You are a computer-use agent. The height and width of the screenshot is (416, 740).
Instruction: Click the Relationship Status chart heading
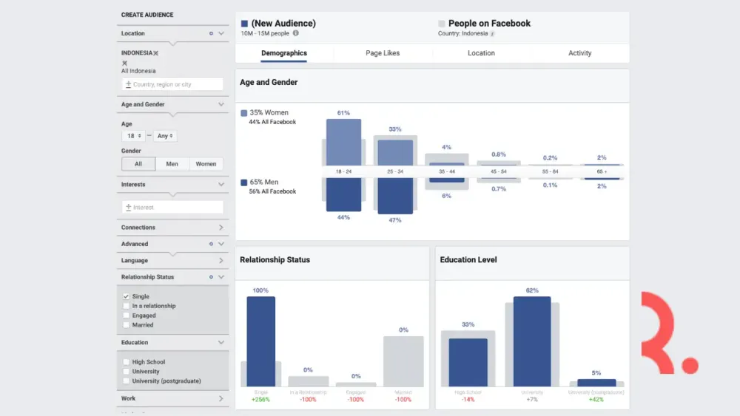[275, 260]
